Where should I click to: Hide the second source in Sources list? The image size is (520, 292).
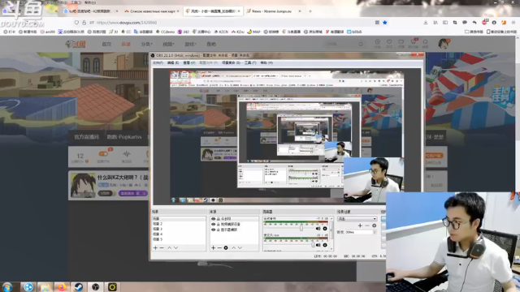(x=213, y=224)
